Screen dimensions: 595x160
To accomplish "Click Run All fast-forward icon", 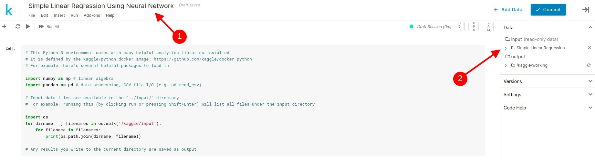I will point(41,26).
